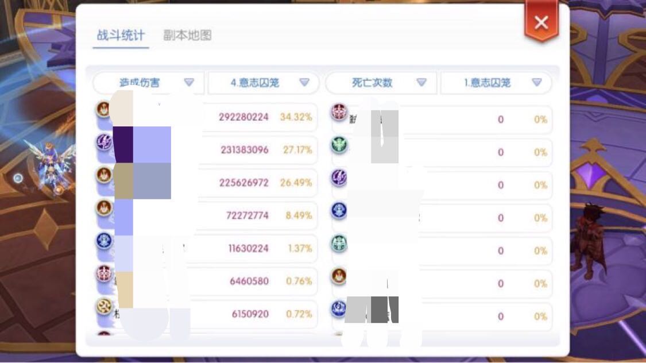The width and height of the screenshot is (646, 363).
Task: Click fourth blue class icon in deaths list
Action: 339,211
